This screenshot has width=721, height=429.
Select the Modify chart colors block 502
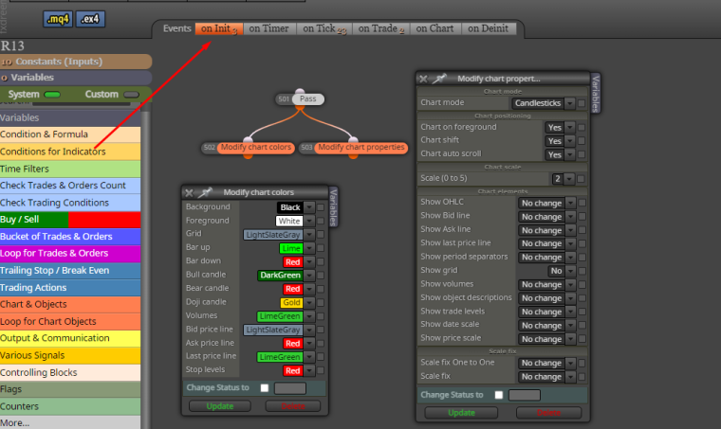pyautogui.click(x=255, y=148)
